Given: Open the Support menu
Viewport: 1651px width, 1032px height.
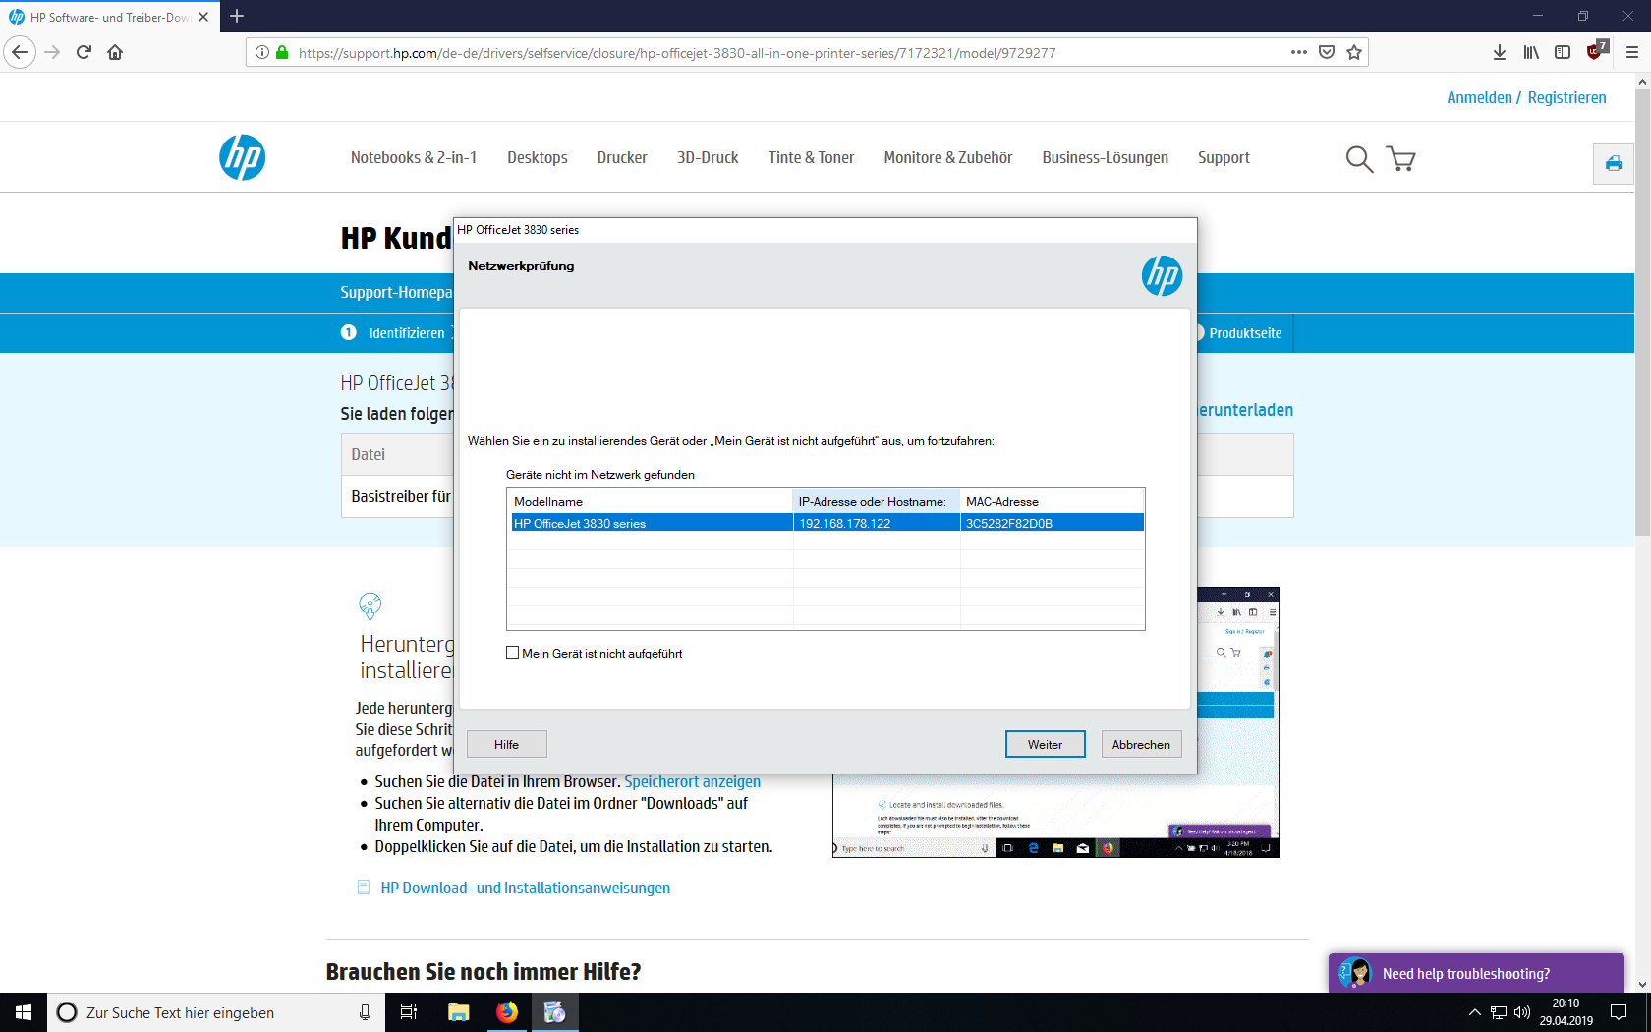Looking at the screenshot, I should coord(1224,157).
